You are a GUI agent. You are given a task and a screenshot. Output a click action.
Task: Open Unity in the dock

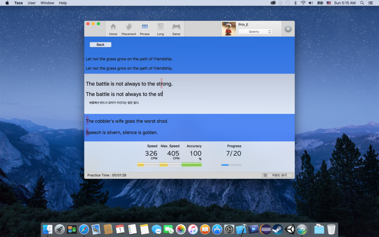[x=290, y=229]
